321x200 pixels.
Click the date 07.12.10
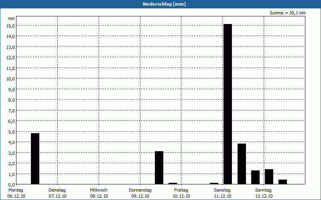click(57, 196)
